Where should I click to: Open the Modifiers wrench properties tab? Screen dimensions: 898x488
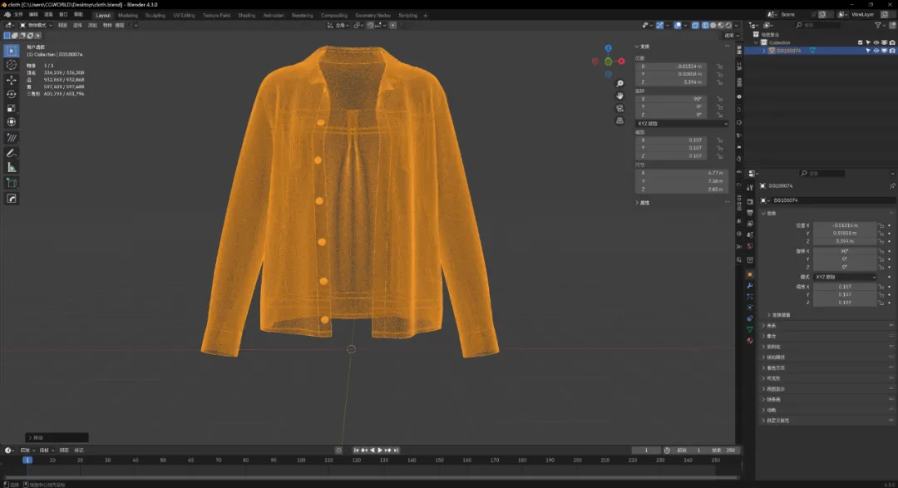(x=749, y=285)
